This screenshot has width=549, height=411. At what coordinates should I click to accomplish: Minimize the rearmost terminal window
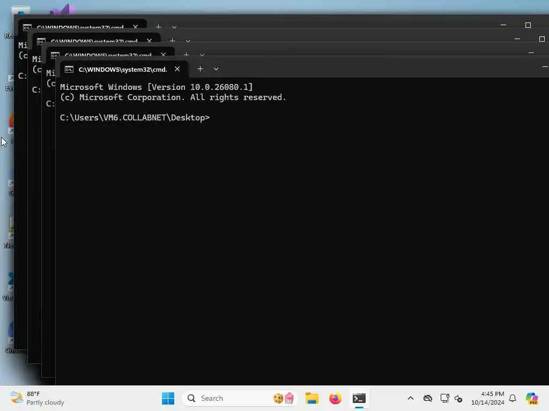503,25
